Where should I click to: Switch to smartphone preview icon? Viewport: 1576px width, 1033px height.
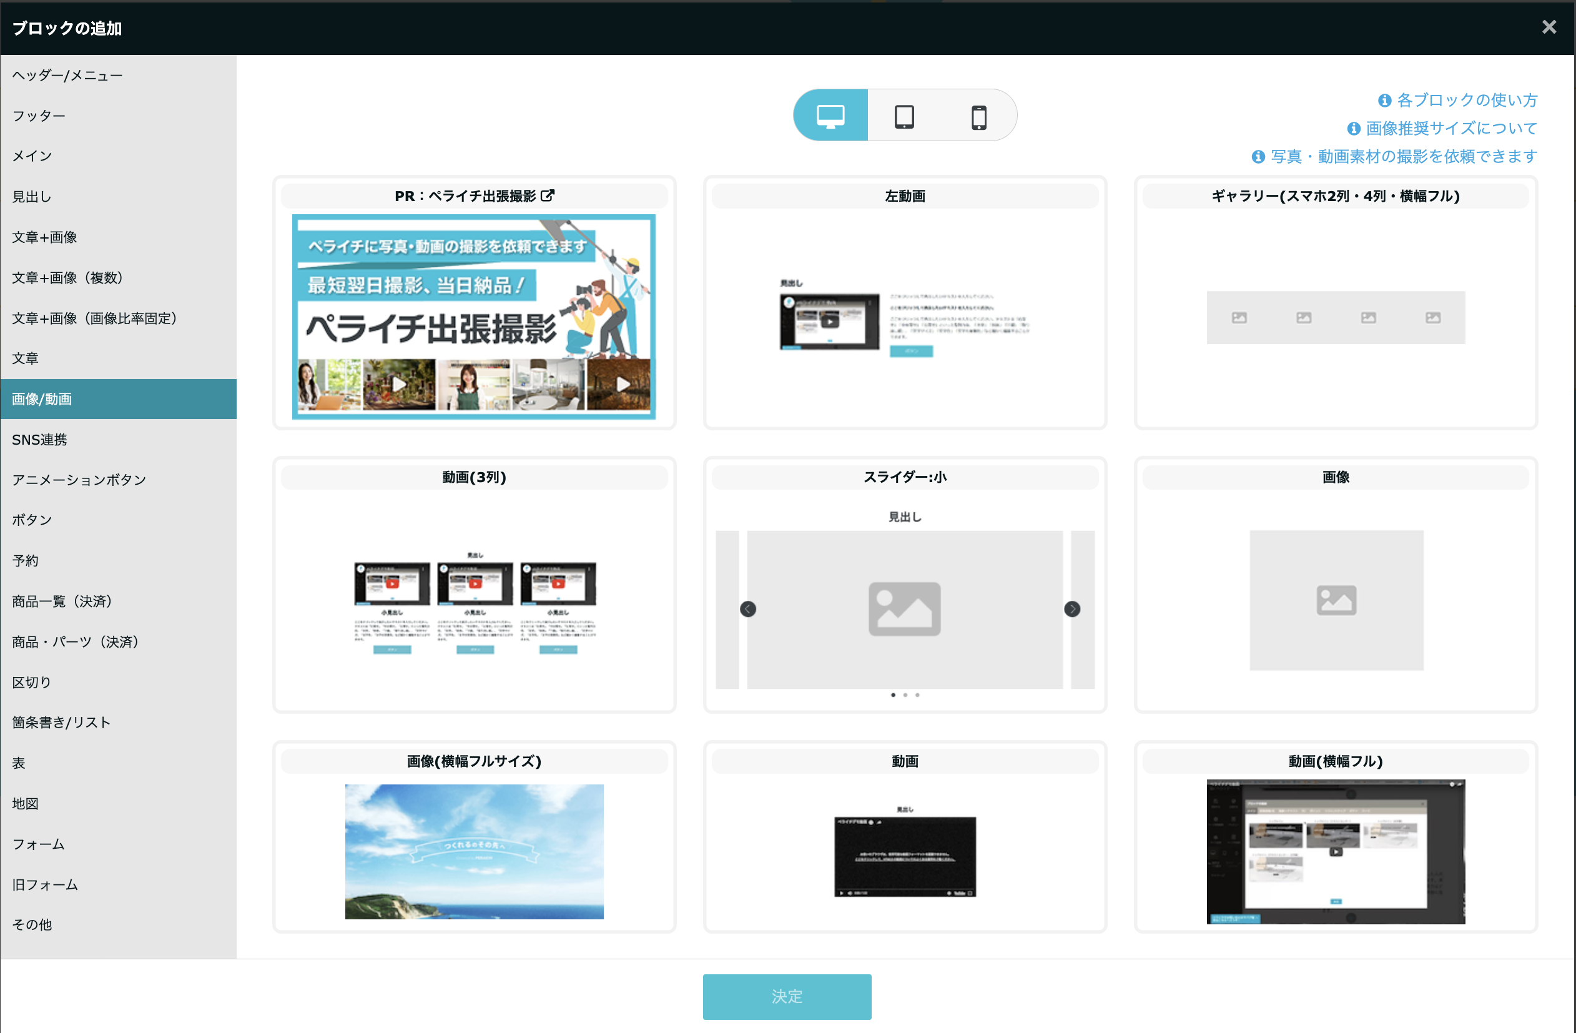click(978, 117)
